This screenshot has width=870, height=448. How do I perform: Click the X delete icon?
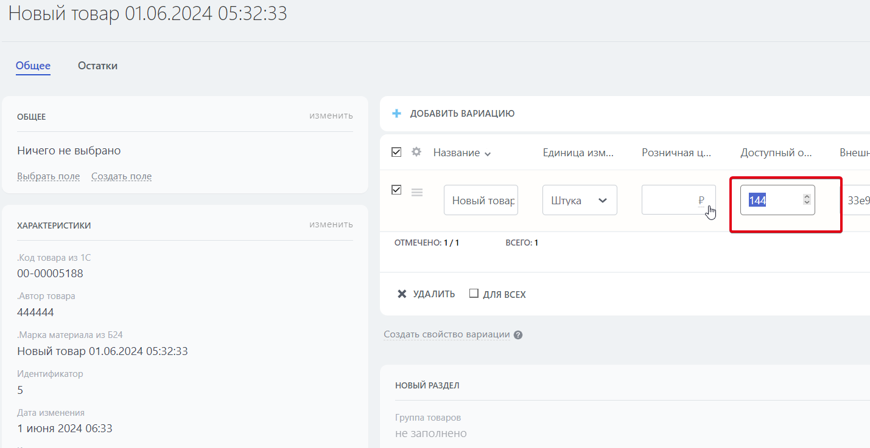[402, 294]
